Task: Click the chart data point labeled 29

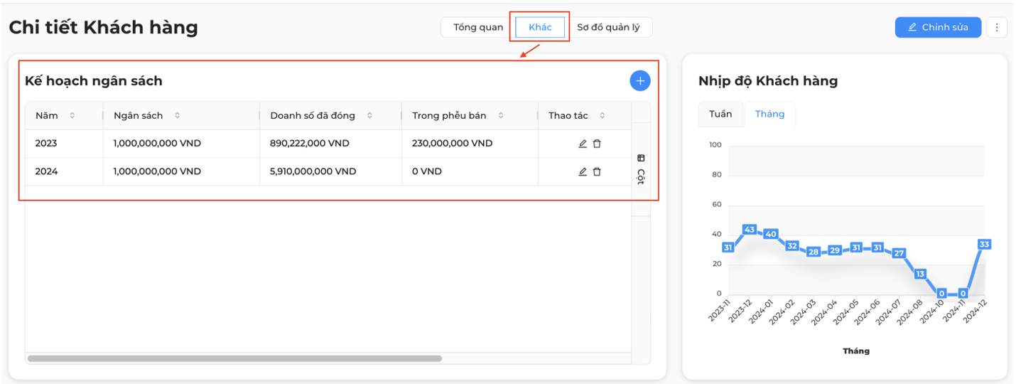Action: coord(835,250)
